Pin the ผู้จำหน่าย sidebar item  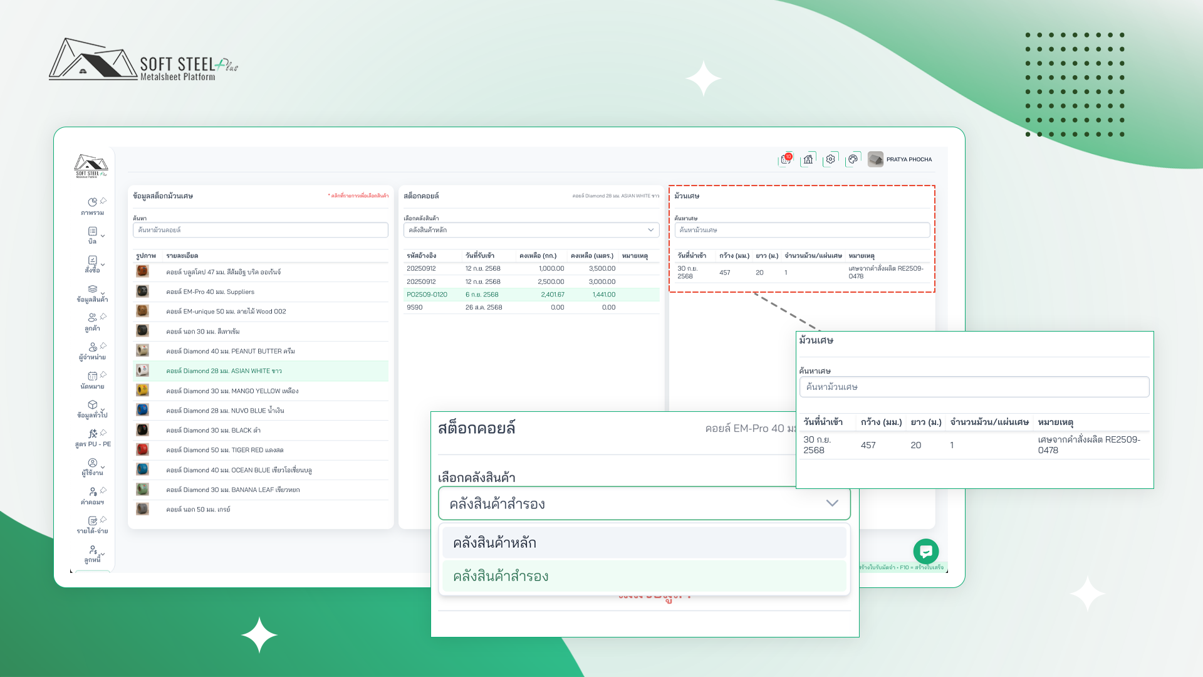(x=104, y=345)
